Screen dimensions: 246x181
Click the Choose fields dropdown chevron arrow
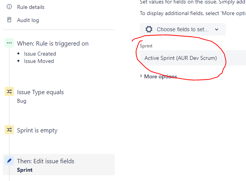(x=217, y=29)
